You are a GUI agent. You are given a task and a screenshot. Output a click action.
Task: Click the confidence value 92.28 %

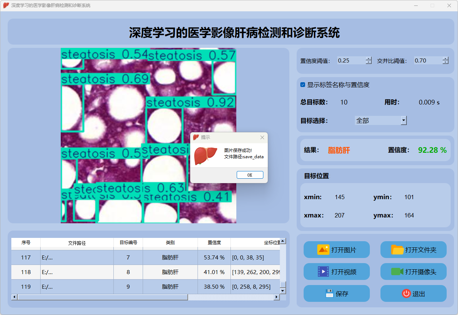coord(432,150)
